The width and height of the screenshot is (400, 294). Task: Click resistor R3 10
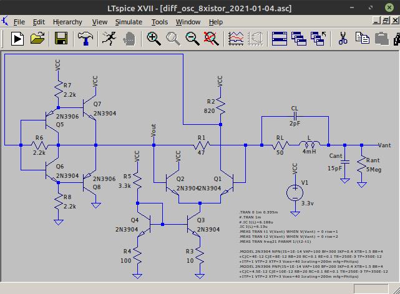[x=200, y=256]
